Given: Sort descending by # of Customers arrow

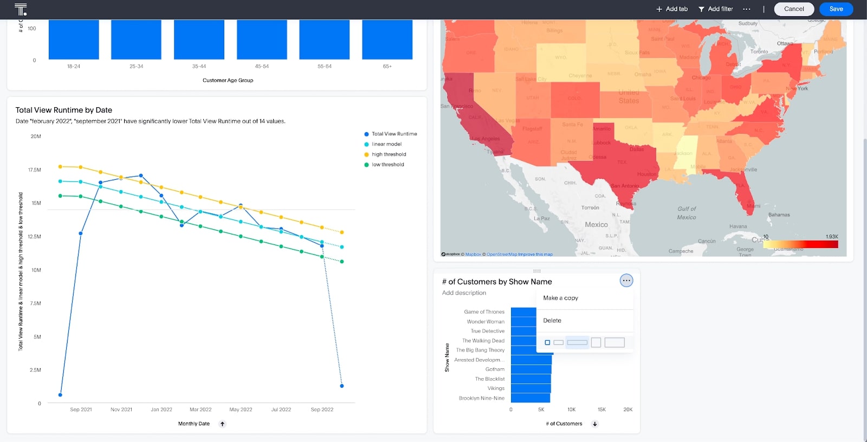Looking at the screenshot, I should 595,424.
